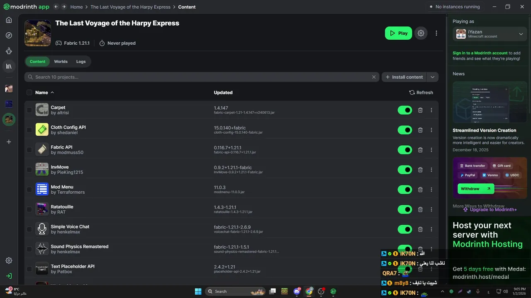Click the Harpy Express instance thumbnail
Screen dimensions: 531x298
(x=38, y=33)
